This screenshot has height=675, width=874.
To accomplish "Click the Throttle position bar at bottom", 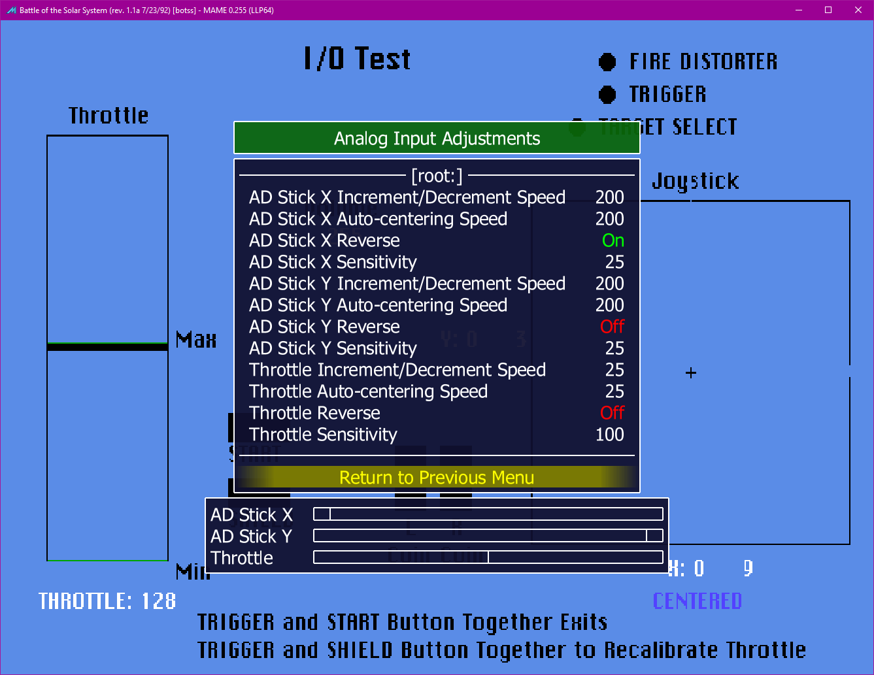I will coord(488,557).
